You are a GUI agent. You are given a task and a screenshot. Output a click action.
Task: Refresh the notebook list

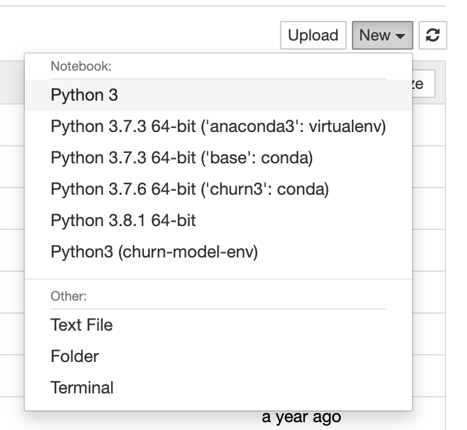coord(432,35)
